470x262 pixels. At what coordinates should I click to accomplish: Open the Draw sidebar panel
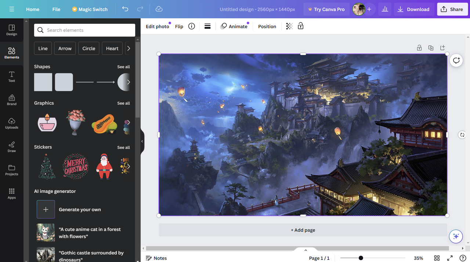[12, 147]
